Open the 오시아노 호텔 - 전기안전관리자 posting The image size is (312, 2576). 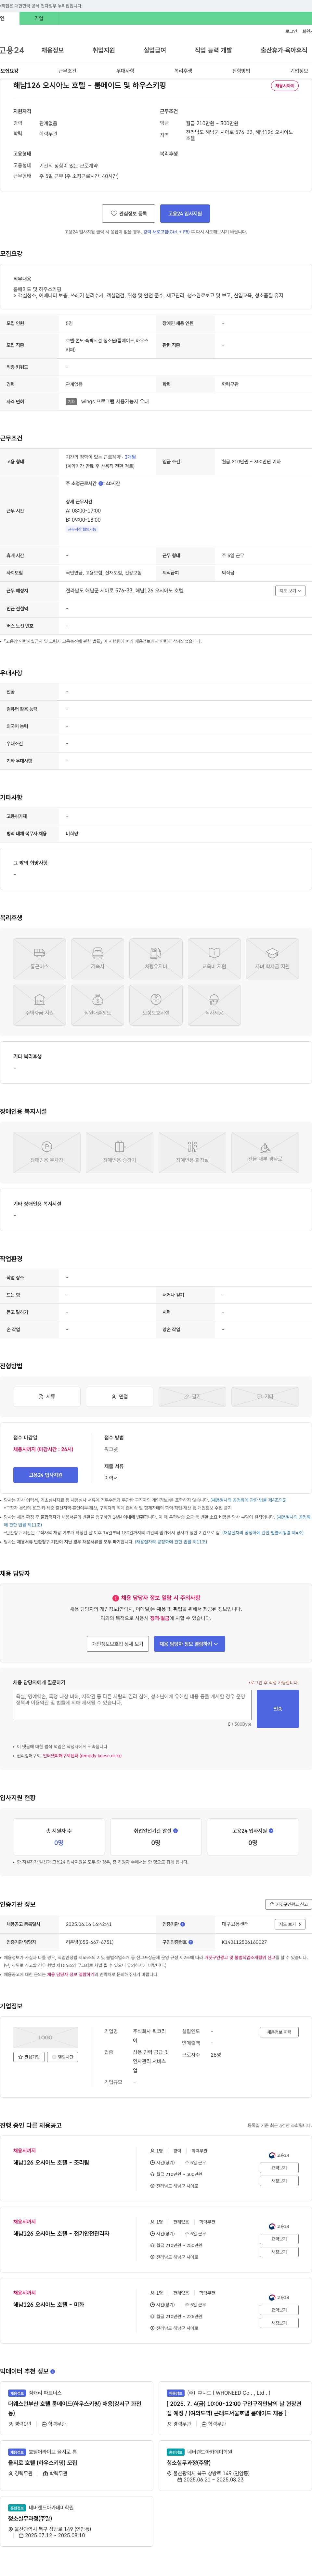61,2233
